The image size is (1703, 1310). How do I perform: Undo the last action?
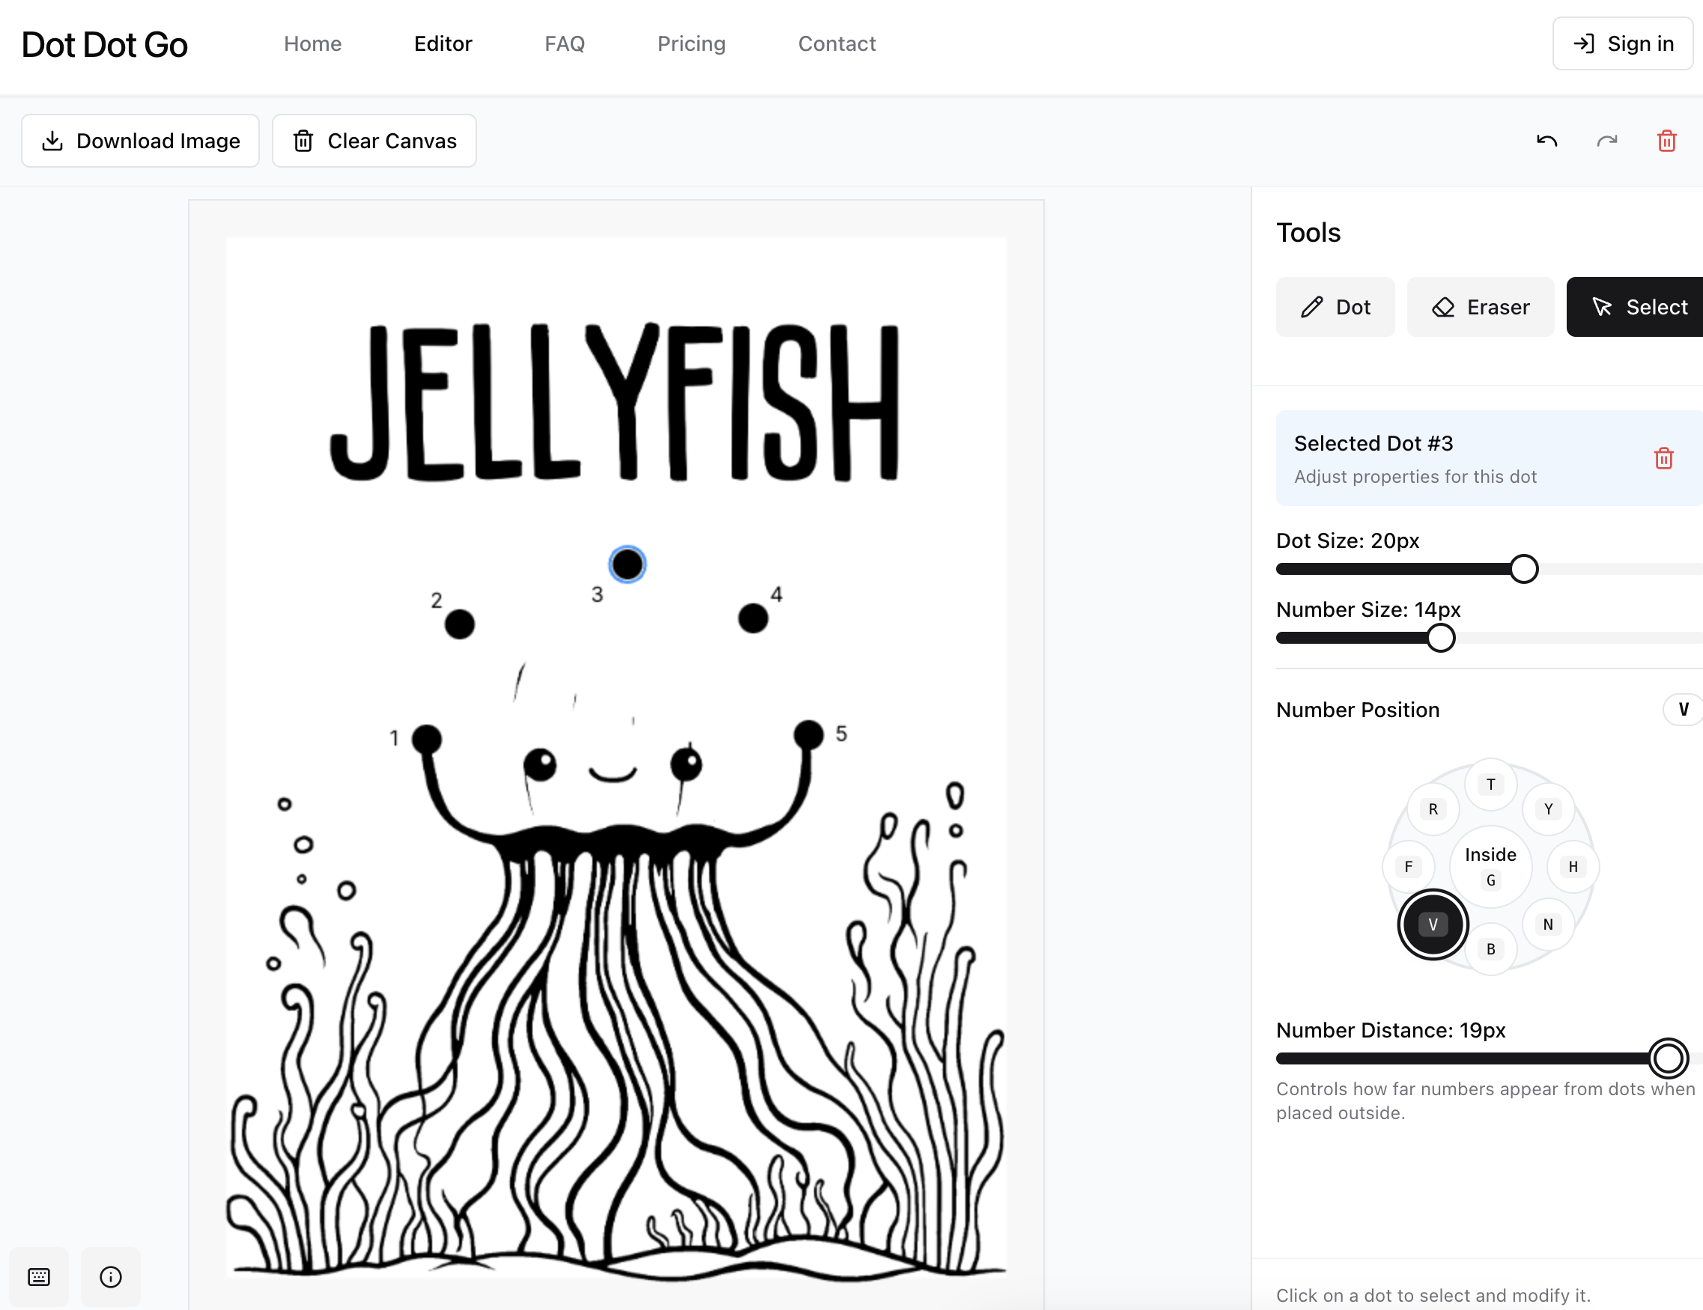pos(1546,140)
